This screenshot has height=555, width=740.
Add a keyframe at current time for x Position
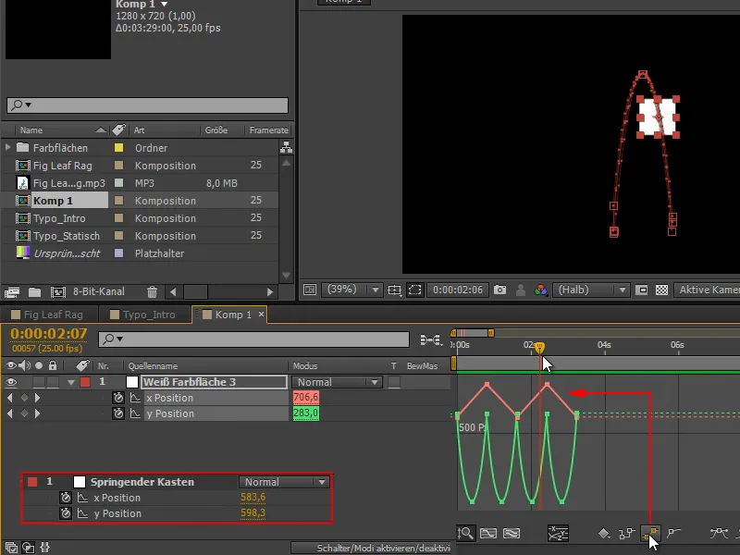(24, 398)
